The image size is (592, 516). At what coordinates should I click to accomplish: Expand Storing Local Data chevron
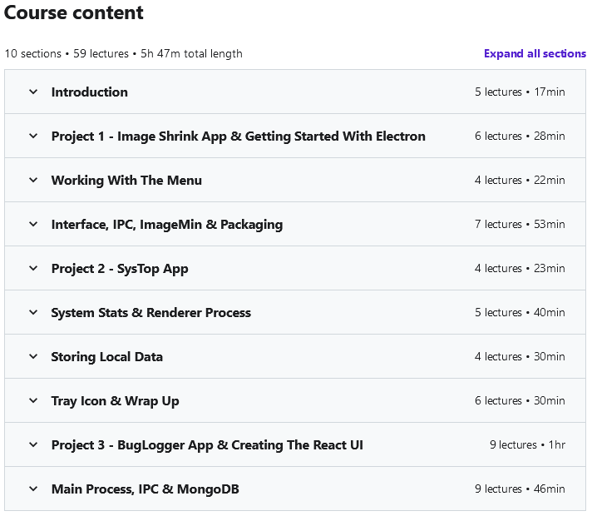point(33,356)
